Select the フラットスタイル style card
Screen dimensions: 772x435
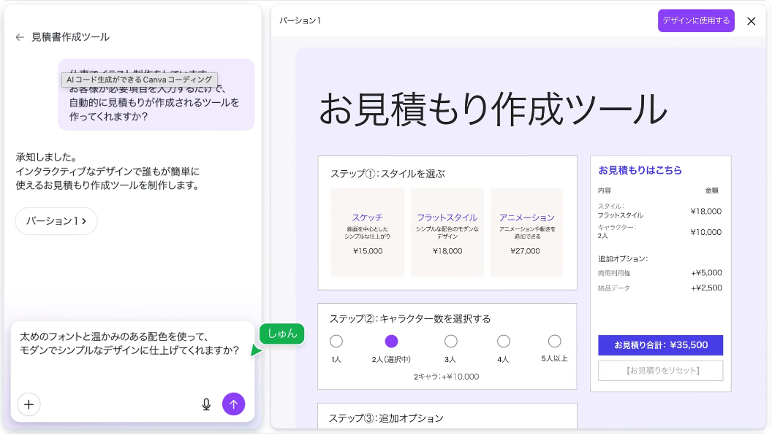pos(447,232)
